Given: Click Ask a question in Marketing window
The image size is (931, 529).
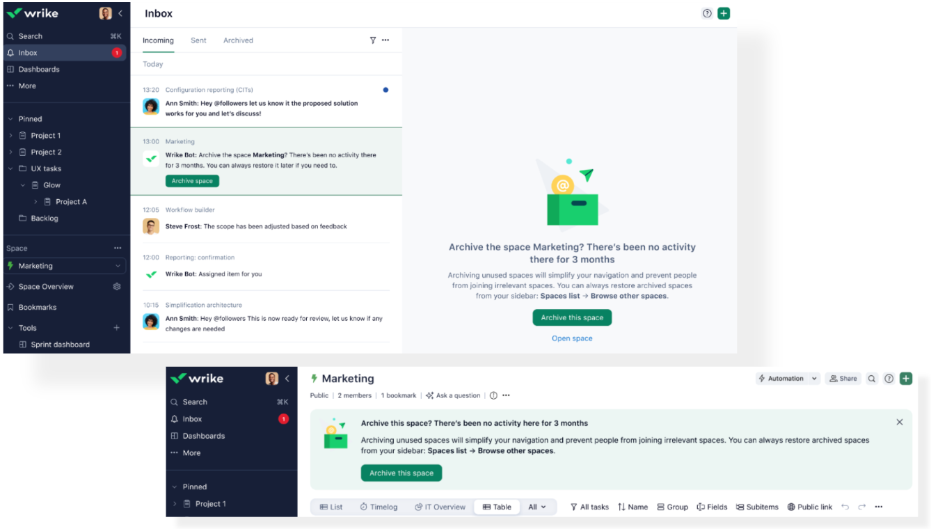Looking at the screenshot, I should pyautogui.click(x=453, y=395).
